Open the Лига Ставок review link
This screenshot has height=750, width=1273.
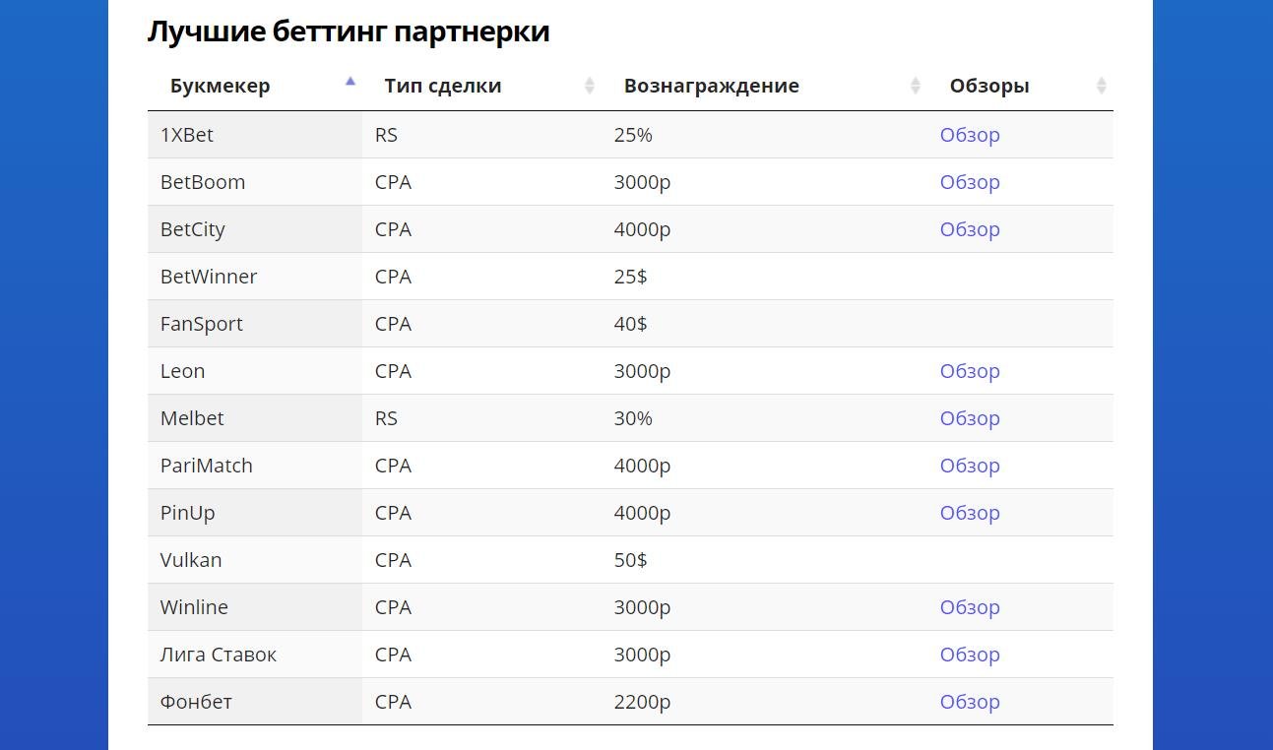pos(970,654)
